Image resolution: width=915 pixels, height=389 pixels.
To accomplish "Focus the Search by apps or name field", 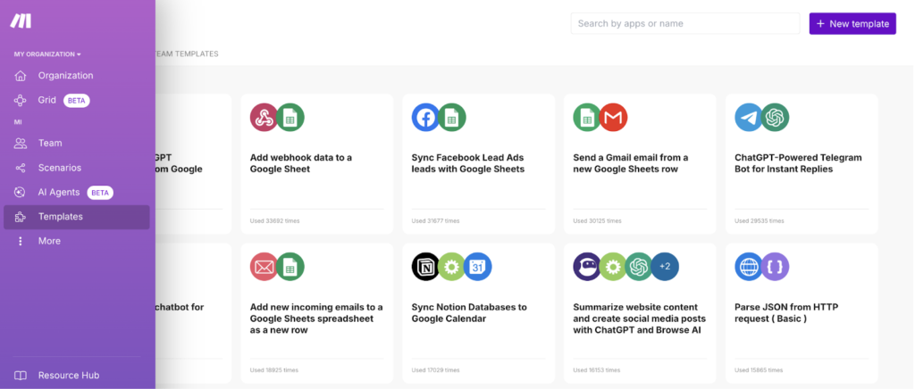I will [684, 23].
